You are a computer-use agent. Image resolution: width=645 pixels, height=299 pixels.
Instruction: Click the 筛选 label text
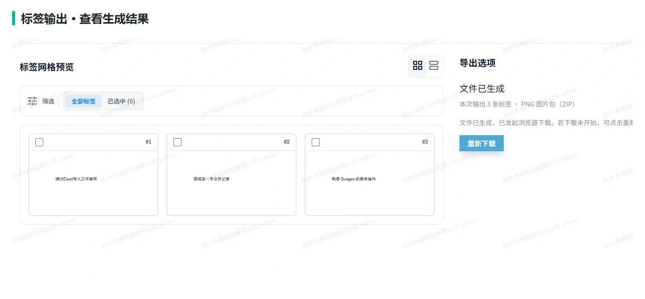tap(48, 102)
